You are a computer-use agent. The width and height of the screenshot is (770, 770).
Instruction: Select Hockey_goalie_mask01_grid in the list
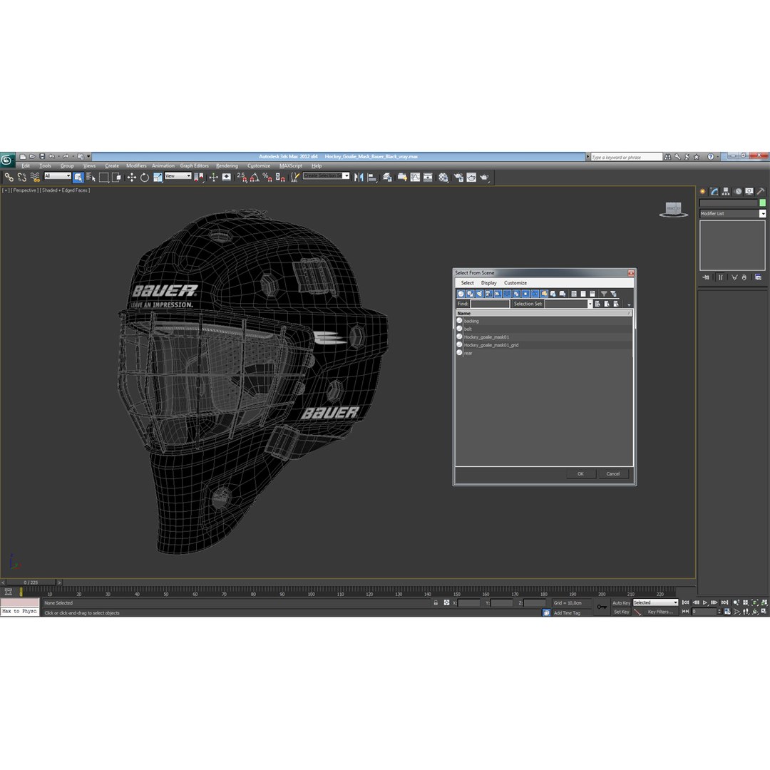[x=543, y=345]
